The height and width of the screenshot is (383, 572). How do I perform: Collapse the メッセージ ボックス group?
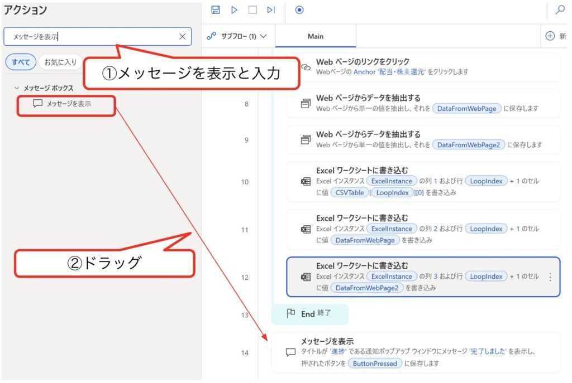[x=17, y=88]
